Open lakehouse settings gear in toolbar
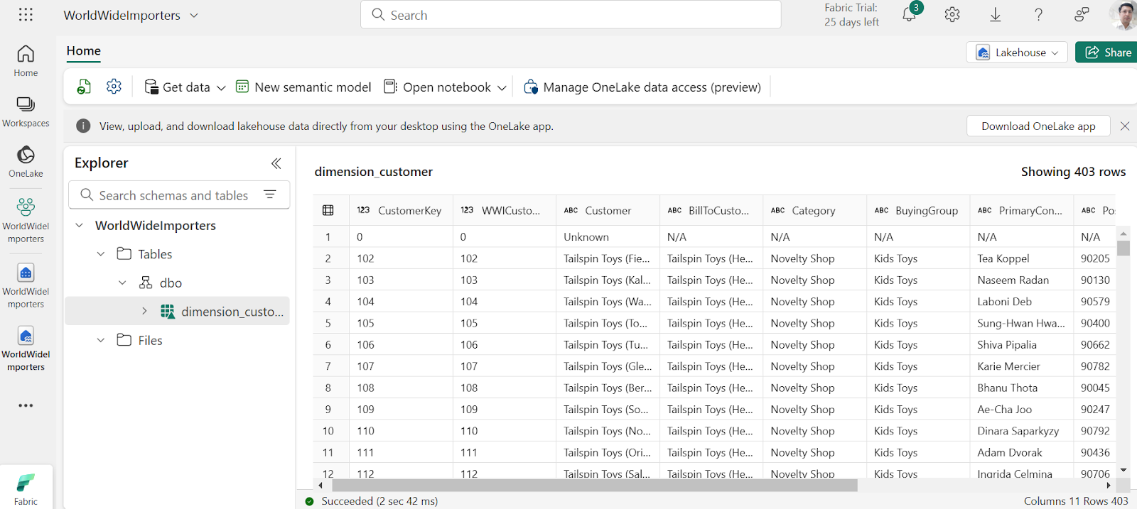The image size is (1137, 509). (x=114, y=87)
